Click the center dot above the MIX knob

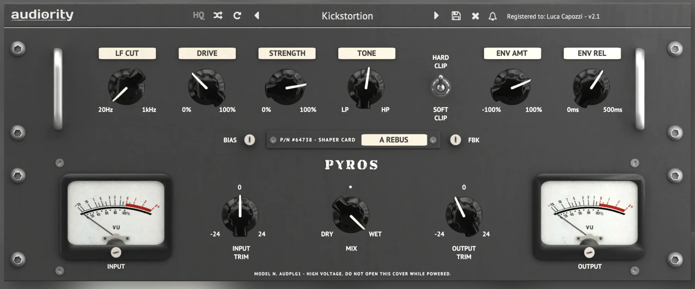tap(351, 187)
